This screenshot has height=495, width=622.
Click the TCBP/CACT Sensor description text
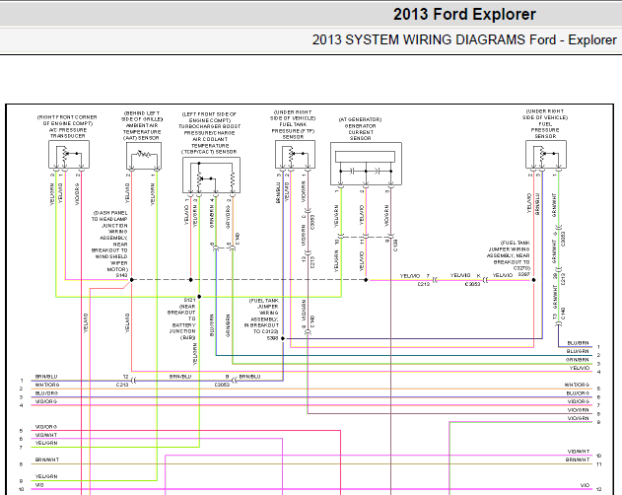point(209,133)
